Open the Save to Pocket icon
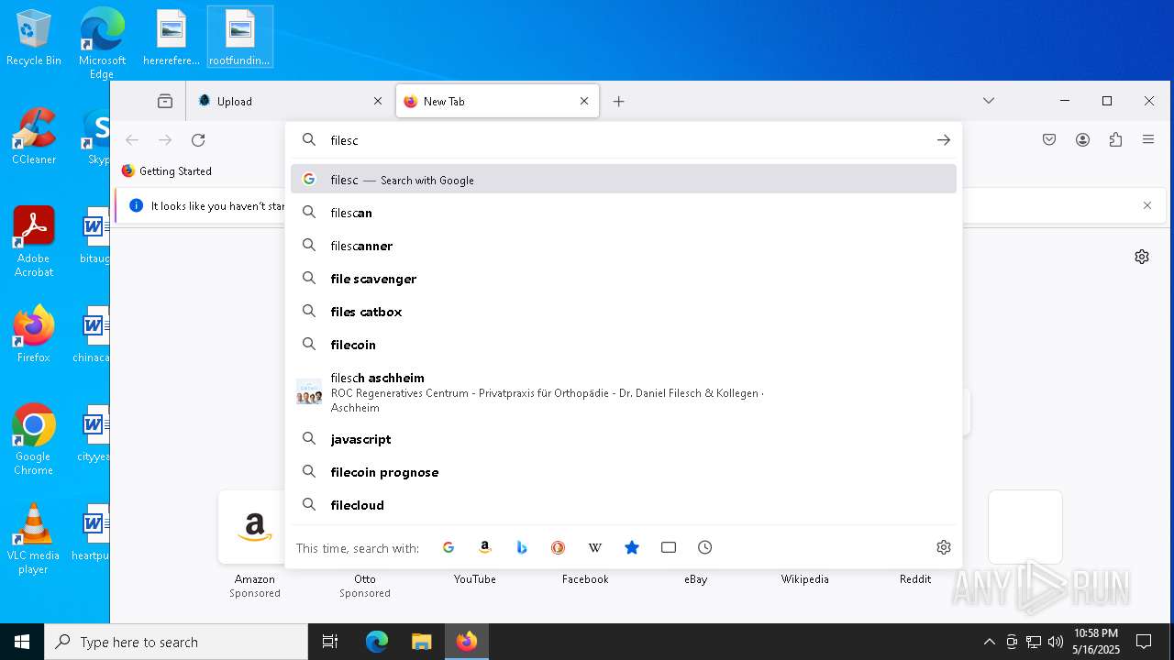Image resolution: width=1174 pixels, height=660 pixels. 1049,140
